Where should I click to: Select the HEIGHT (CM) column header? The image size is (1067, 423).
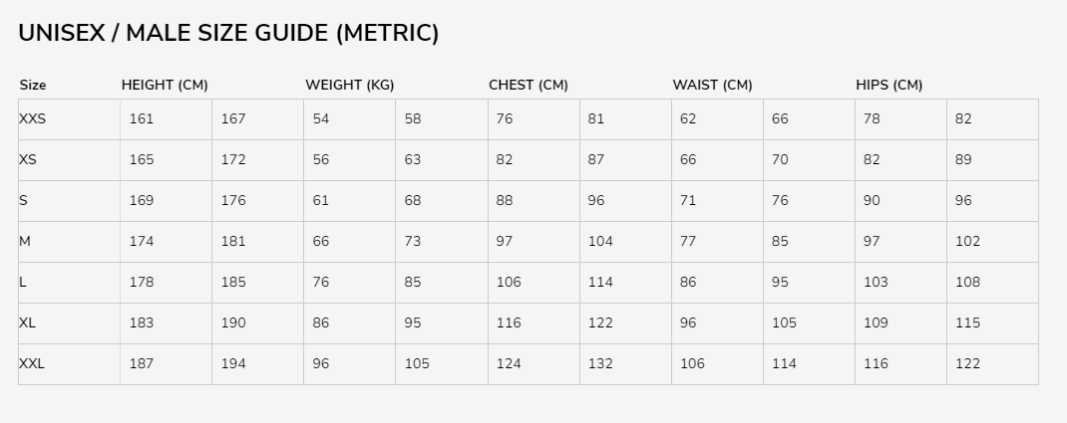click(x=165, y=85)
